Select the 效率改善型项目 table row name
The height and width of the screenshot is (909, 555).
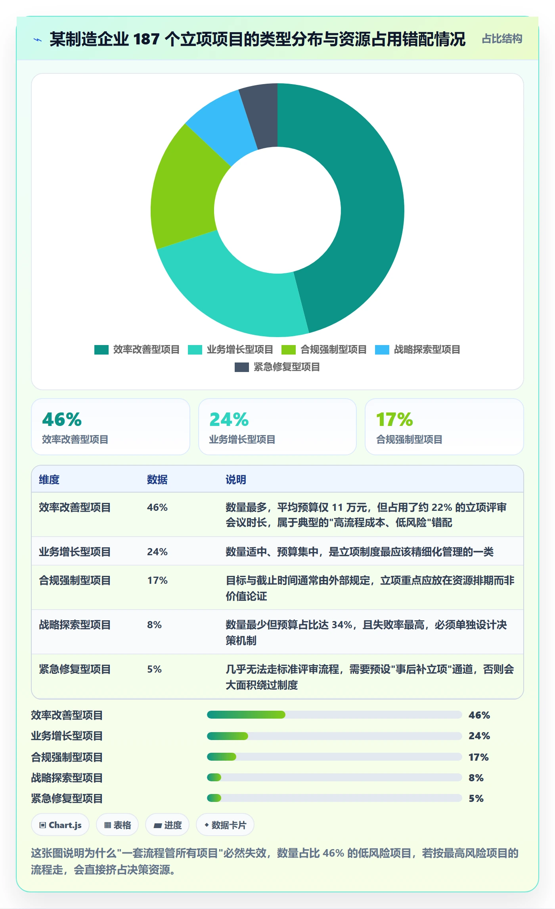point(75,507)
